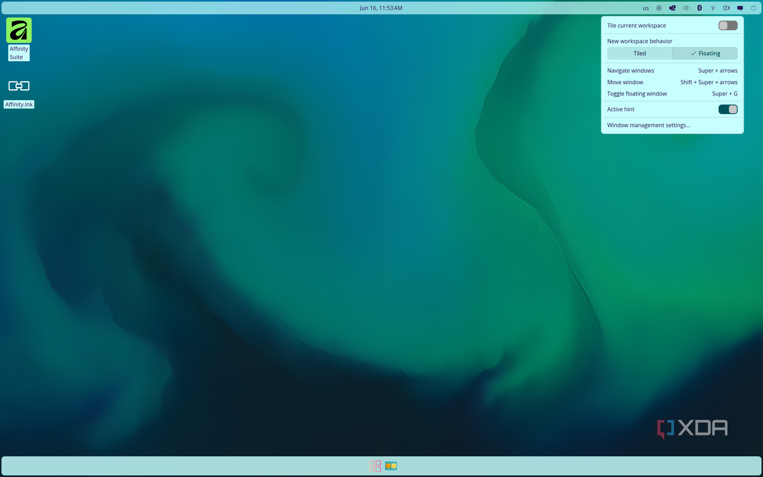Open the accessibility applet in top panel
Screen dimensions: 763x477
click(659, 8)
